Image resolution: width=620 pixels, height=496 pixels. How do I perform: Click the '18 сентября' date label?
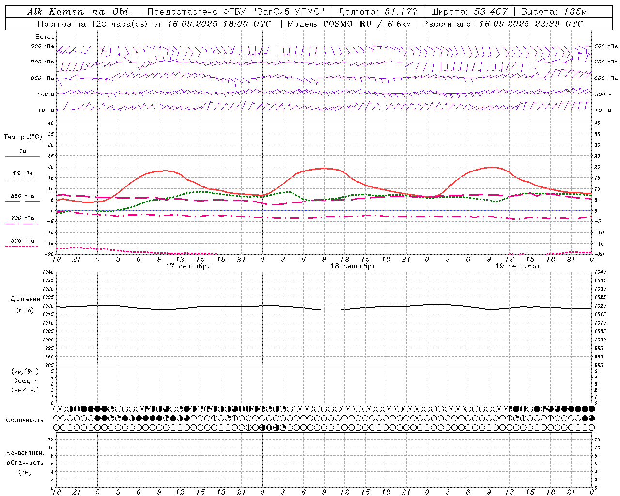coord(353,266)
